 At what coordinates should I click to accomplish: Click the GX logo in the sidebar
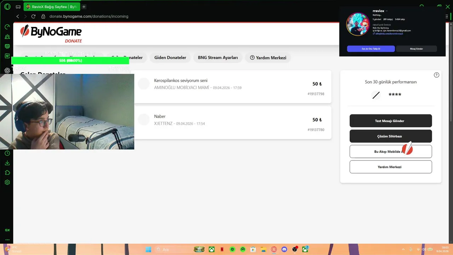[7, 230]
